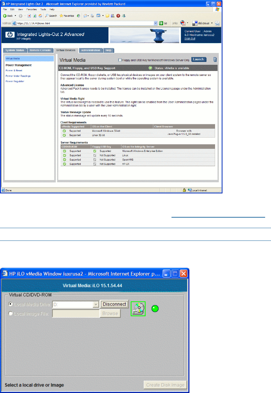
Task: Click the lock icon in status bar
Action: [184, 190]
